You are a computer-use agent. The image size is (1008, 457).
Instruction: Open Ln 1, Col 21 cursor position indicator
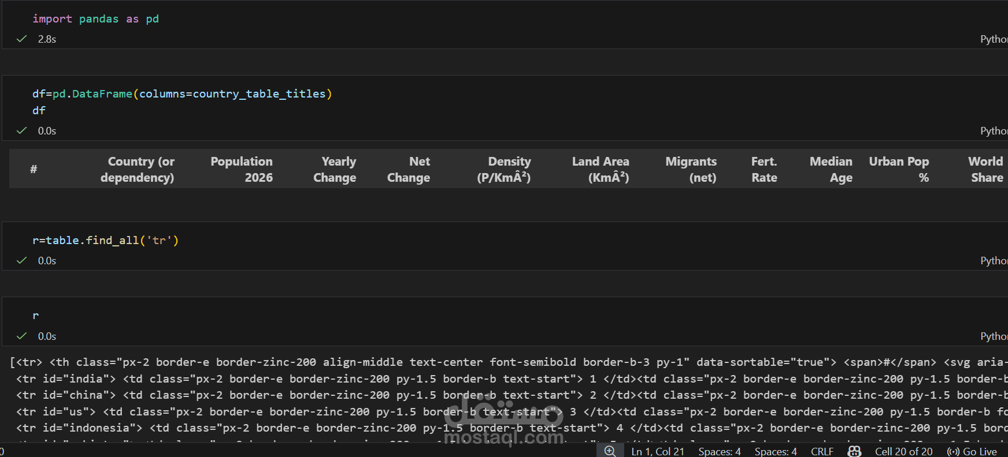[x=658, y=451]
